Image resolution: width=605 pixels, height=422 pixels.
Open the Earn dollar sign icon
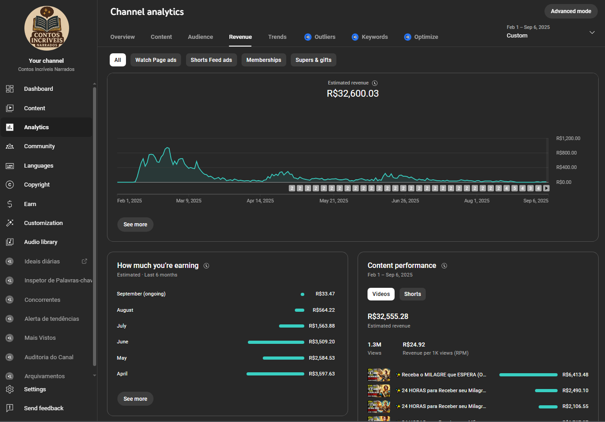[9, 204]
